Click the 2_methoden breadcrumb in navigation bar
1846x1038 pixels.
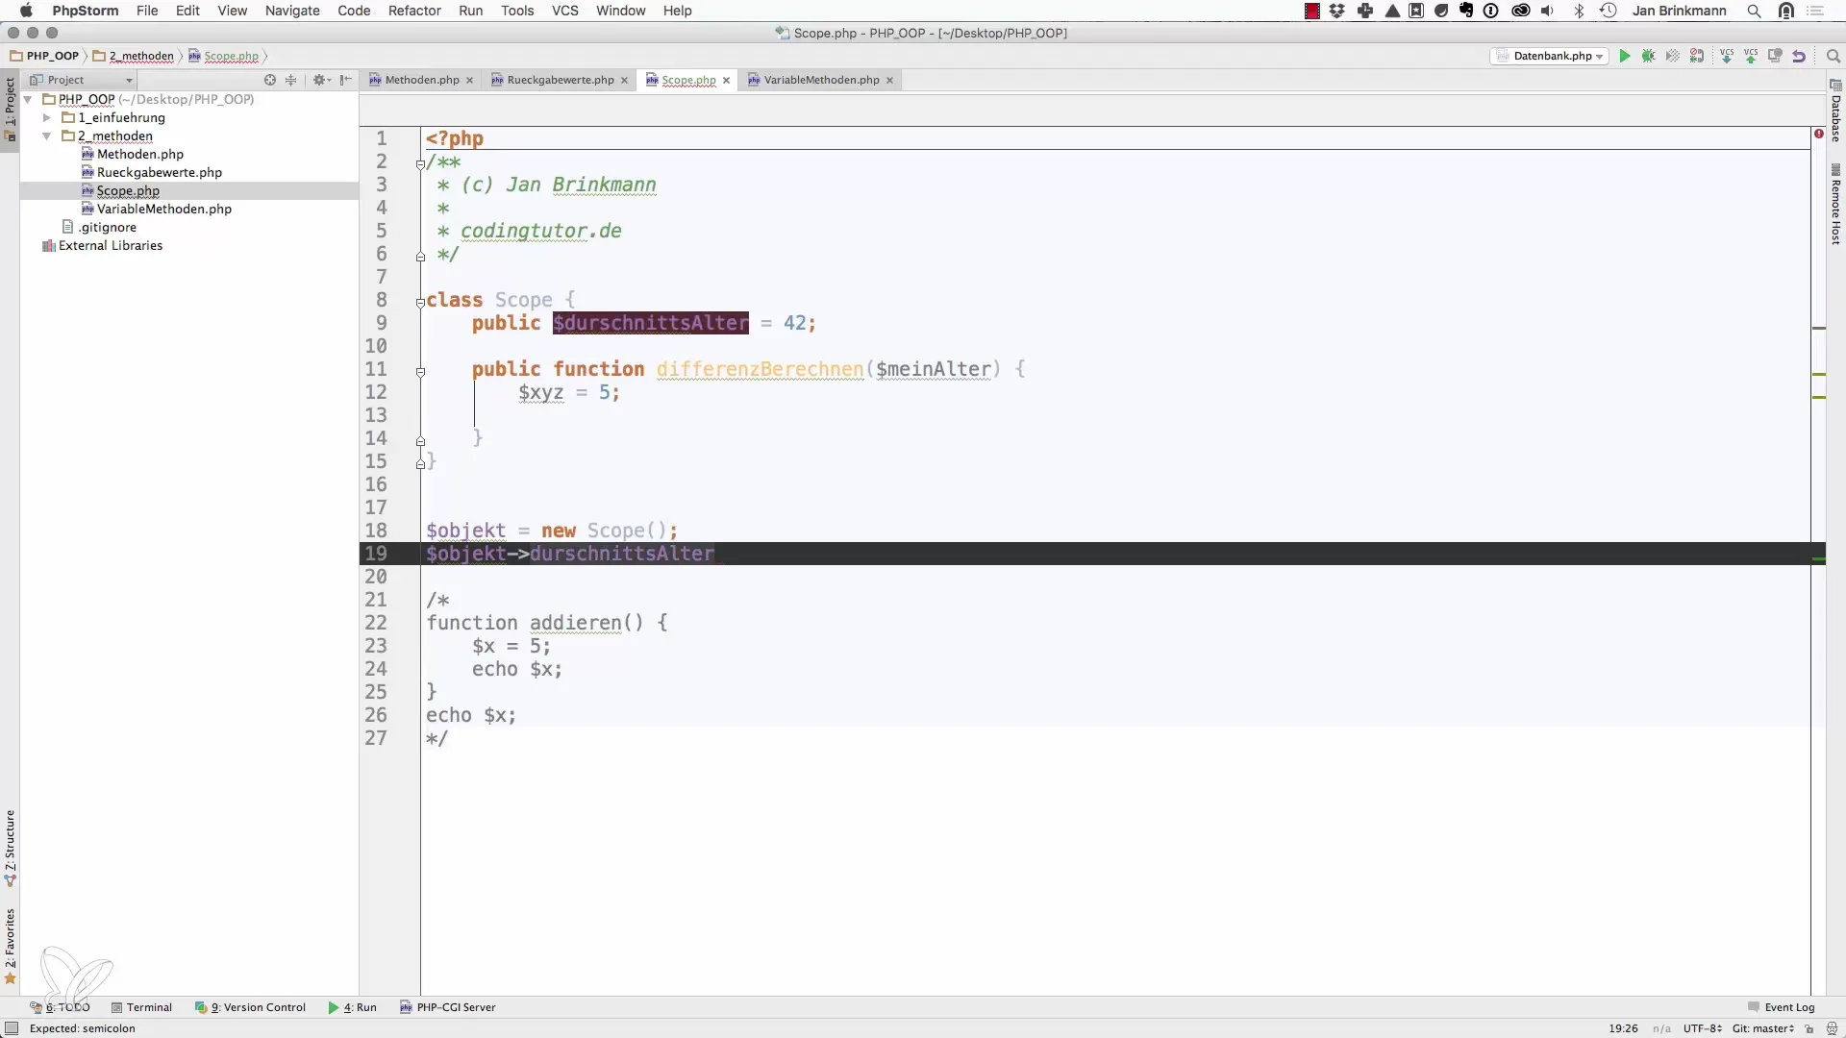point(134,56)
